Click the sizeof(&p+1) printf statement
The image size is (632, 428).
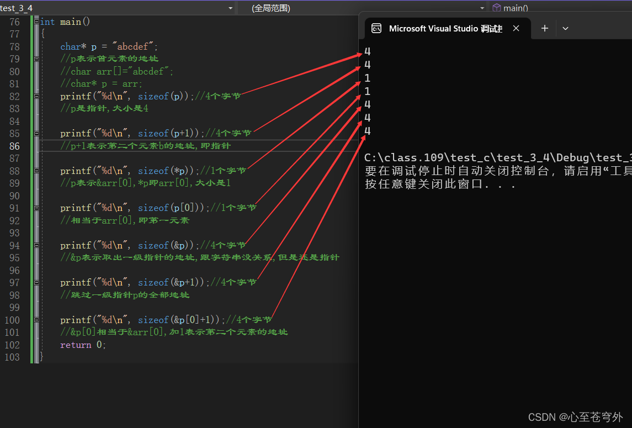[135, 283]
